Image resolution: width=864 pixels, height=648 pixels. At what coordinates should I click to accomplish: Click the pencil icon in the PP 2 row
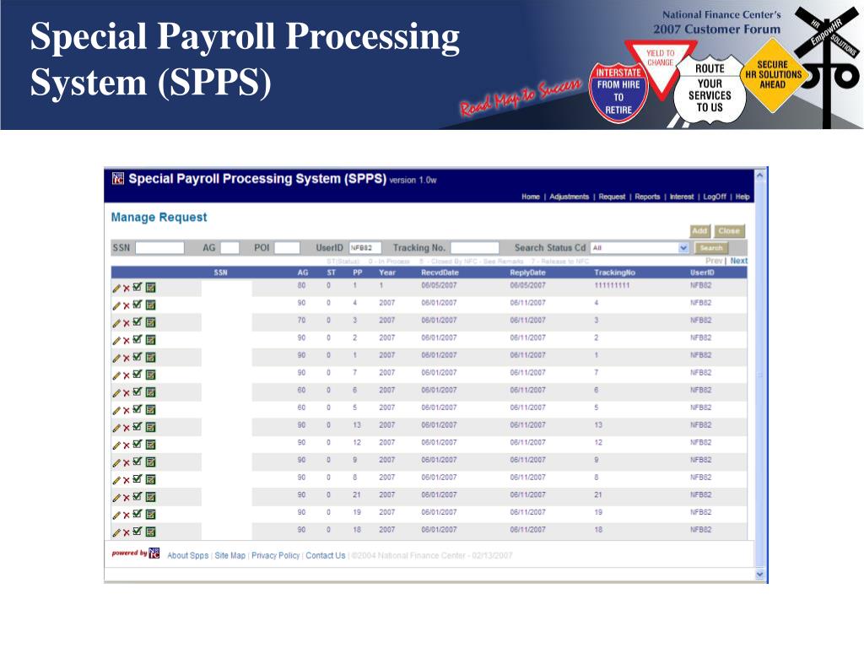pyautogui.click(x=116, y=341)
